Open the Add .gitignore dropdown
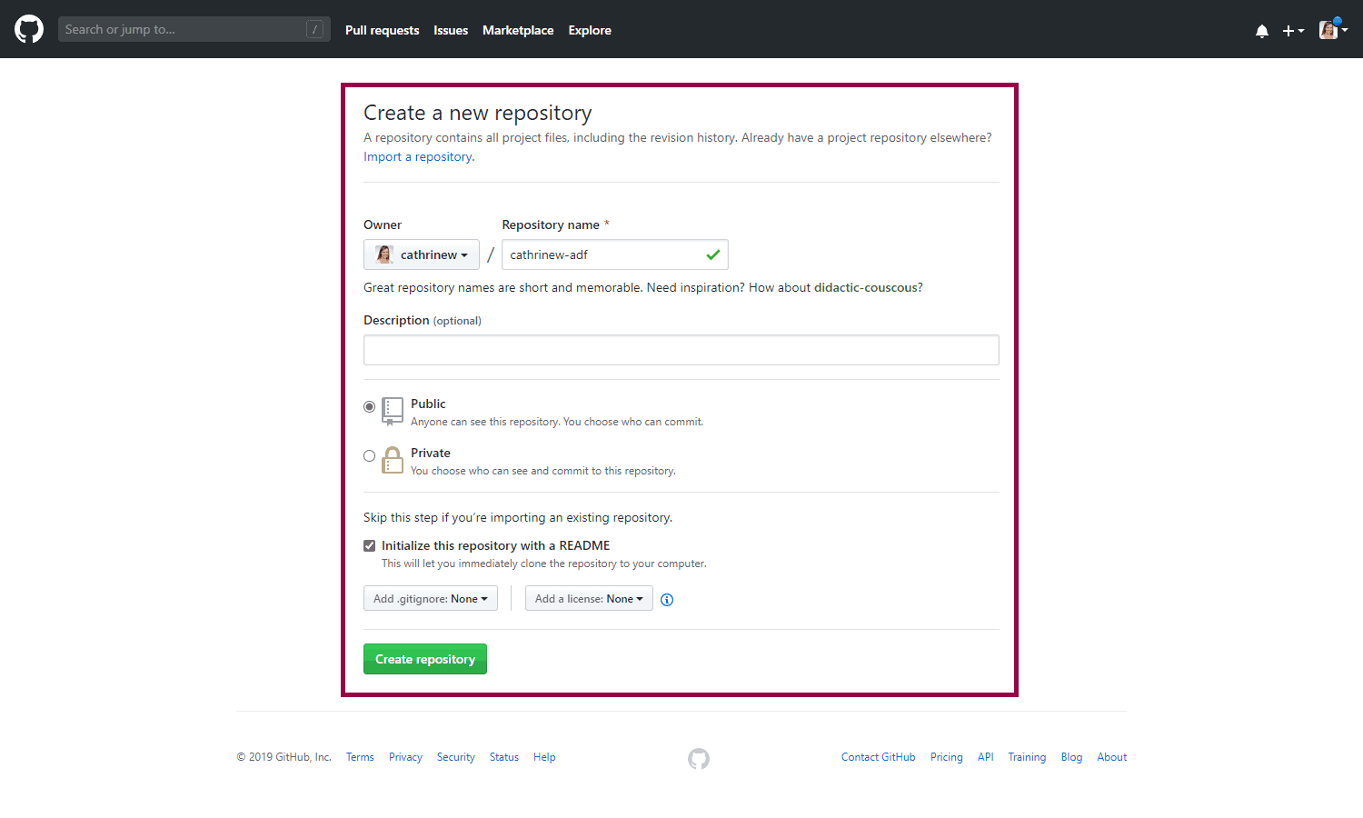The height and width of the screenshot is (818, 1363). coord(430,599)
